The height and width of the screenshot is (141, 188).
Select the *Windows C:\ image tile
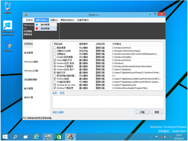point(41,31)
